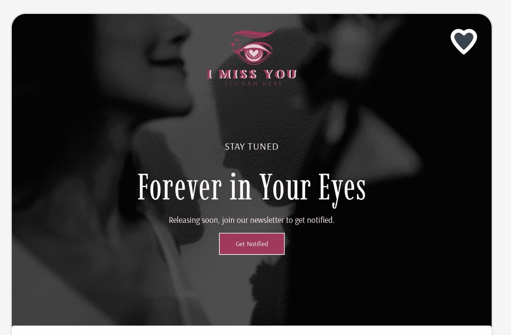Click the sparkle stars beside the eye logo
This screenshot has height=335, width=511.
point(235,43)
